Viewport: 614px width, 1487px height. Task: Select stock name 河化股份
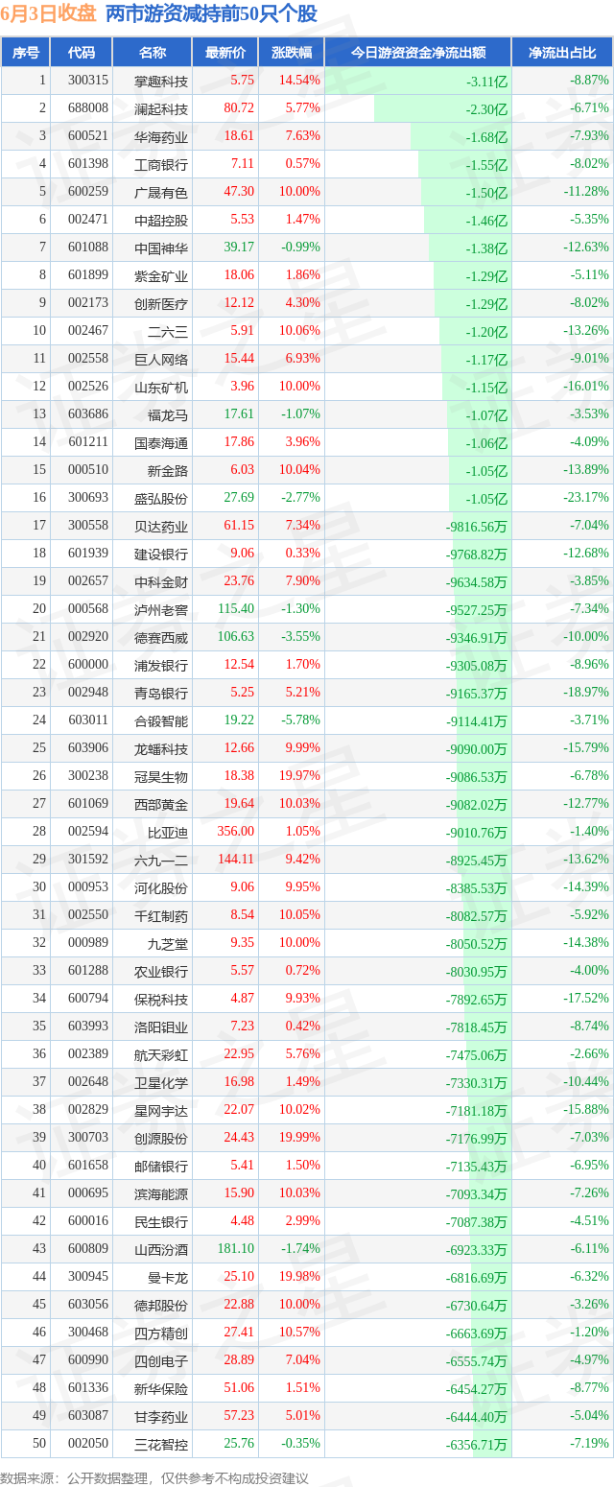coord(161,888)
